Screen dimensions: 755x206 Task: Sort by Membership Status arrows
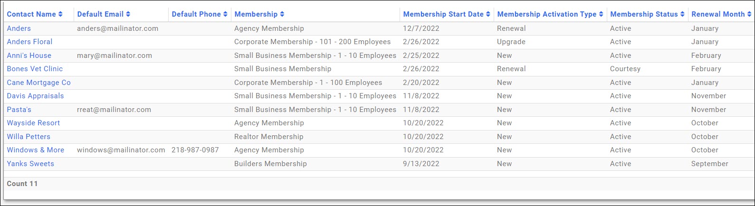coord(683,14)
